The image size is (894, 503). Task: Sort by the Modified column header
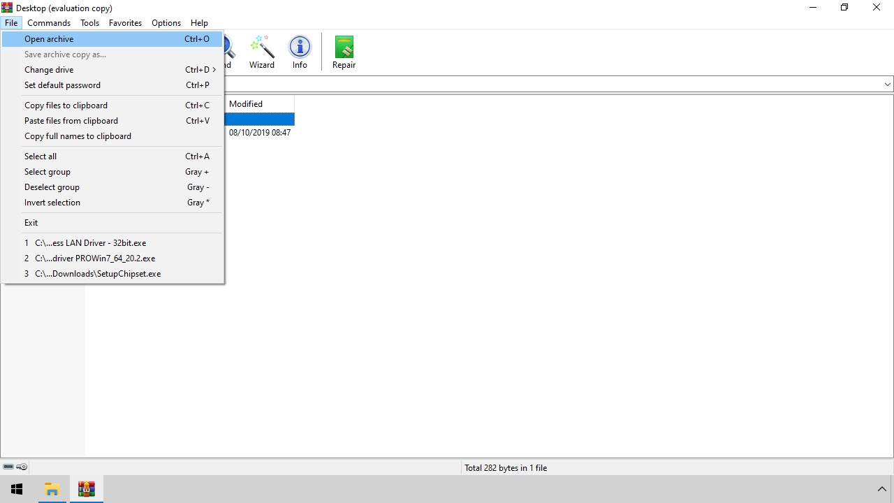click(259, 104)
